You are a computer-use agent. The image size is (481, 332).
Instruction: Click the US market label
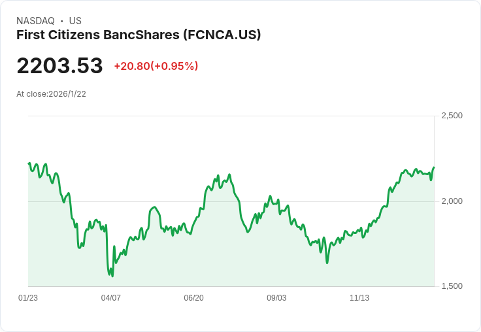(x=75, y=21)
